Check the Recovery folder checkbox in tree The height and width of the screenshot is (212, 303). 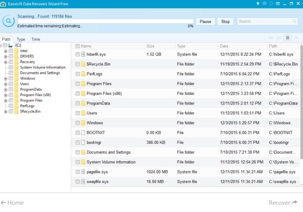11,62
